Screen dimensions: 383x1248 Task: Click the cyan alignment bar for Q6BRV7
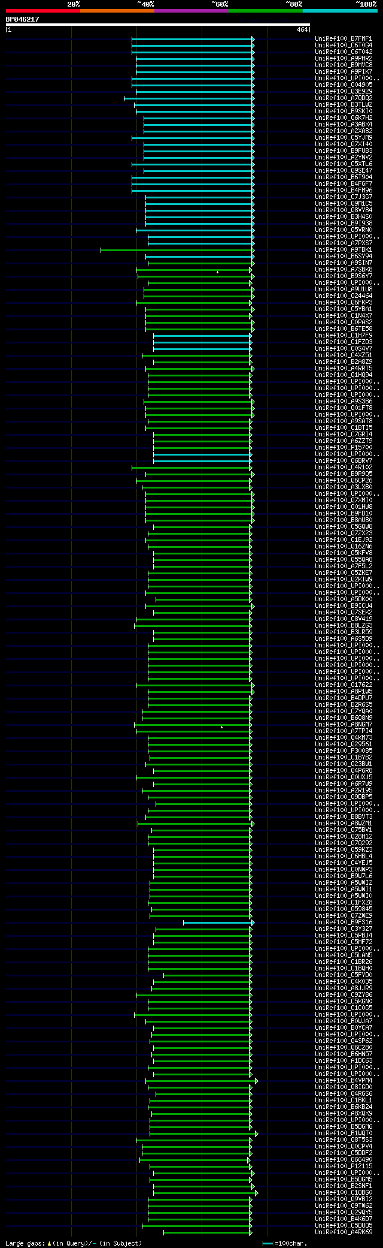pos(202,461)
